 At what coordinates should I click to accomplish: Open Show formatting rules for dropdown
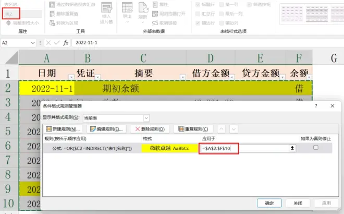click(146, 118)
